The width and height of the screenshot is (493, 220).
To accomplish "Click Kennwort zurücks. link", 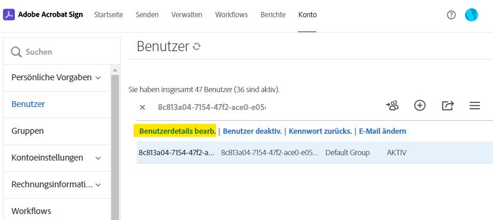I will point(320,131).
